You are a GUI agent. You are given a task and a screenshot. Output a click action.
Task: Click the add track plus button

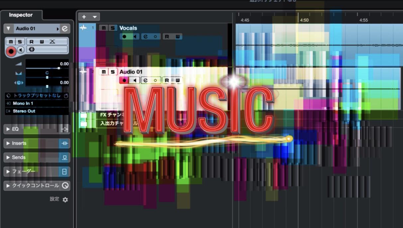coord(84,17)
